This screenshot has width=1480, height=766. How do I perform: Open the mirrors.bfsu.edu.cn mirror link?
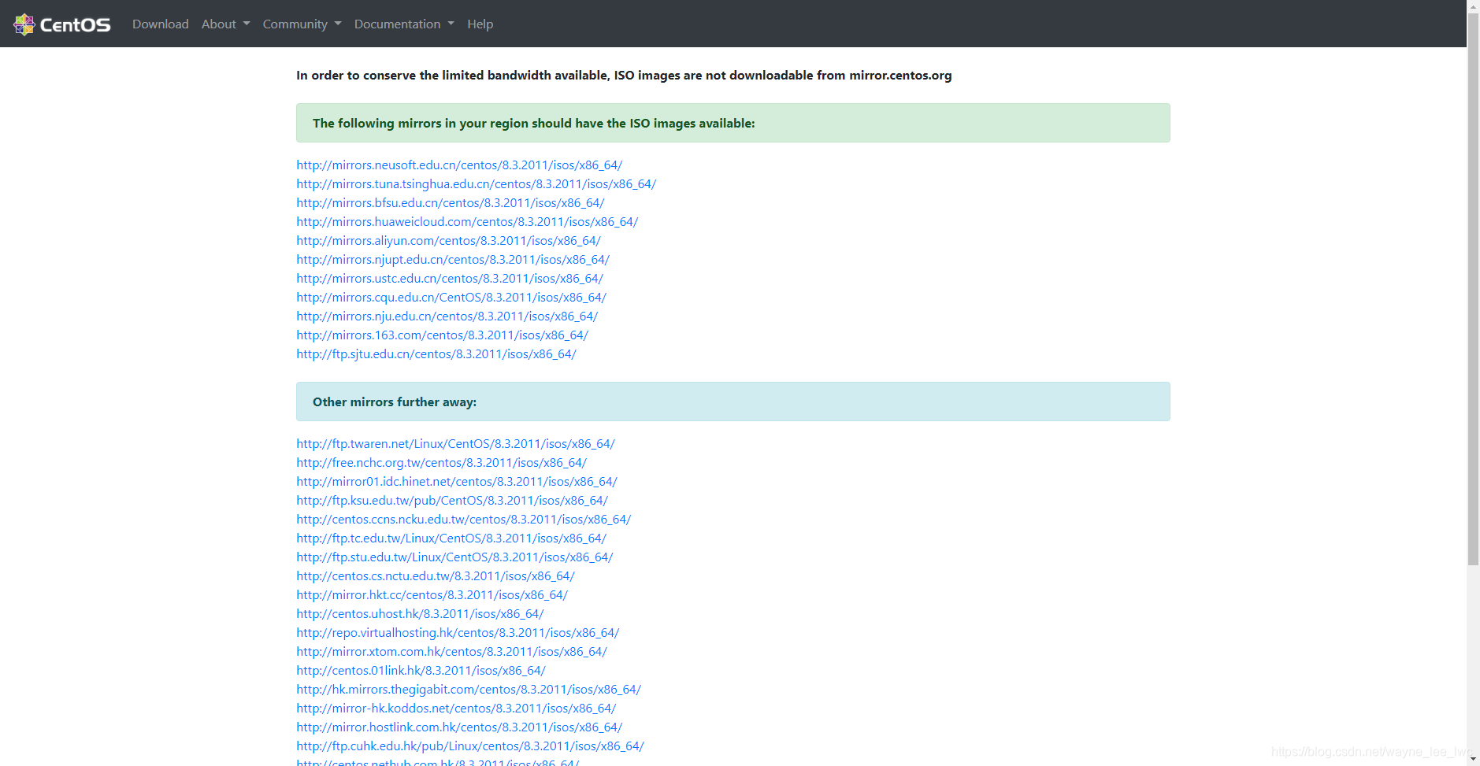pyautogui.click(x=451, y=203)
